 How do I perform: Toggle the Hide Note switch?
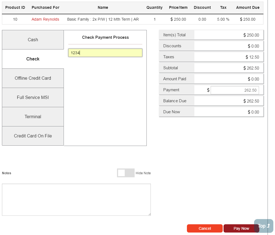(x=126, y=173)
